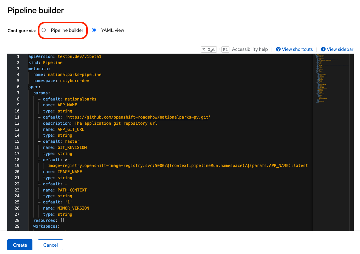360x254 pixels.
Task: Click 'APP_GIT_URL' value on line 13
Action: tap(71, 129)
